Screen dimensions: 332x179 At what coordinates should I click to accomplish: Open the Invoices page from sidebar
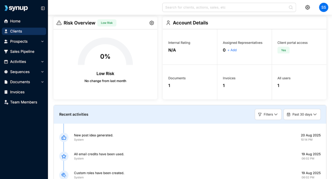(x=17, y=92)
